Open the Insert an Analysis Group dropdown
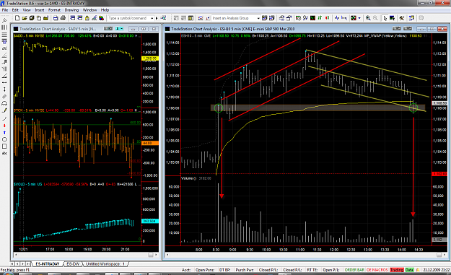451x275 pixels. (258, 18)
